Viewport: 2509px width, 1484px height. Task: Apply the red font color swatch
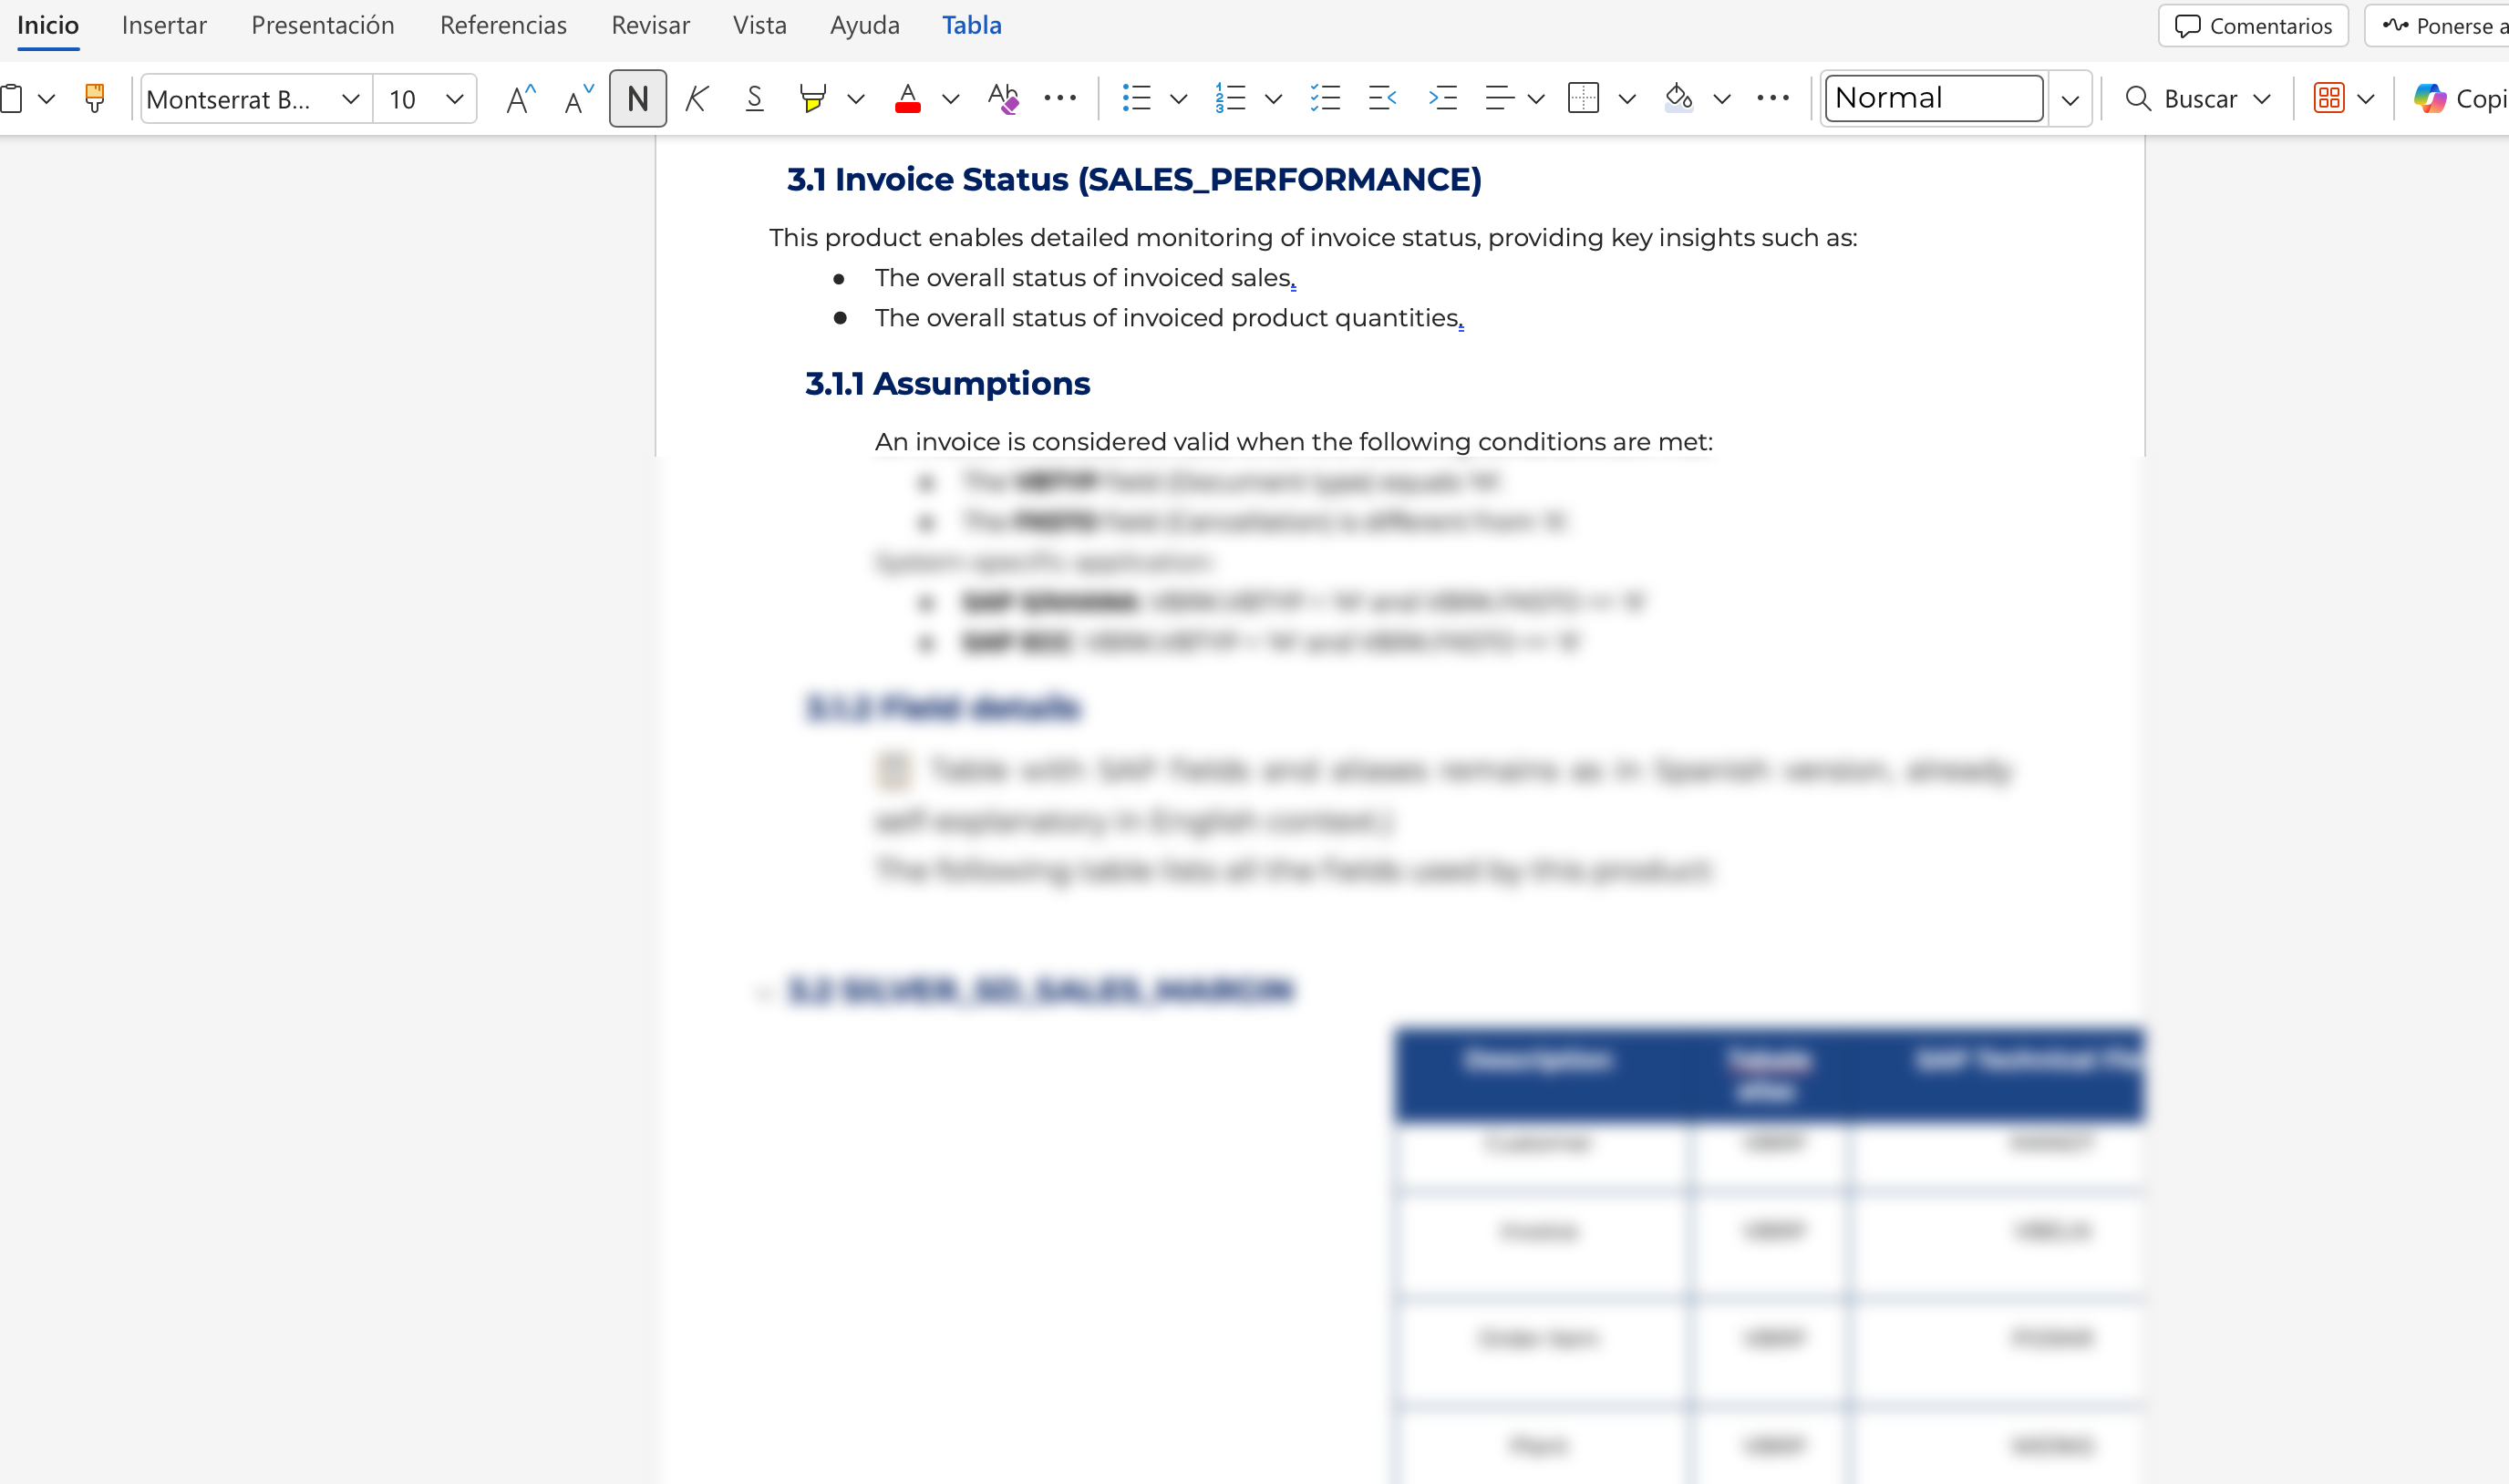pyautogui.click(x=908, y=98)
